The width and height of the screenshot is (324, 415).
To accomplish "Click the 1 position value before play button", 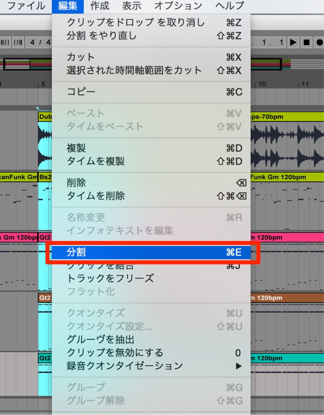I will 281,42.
